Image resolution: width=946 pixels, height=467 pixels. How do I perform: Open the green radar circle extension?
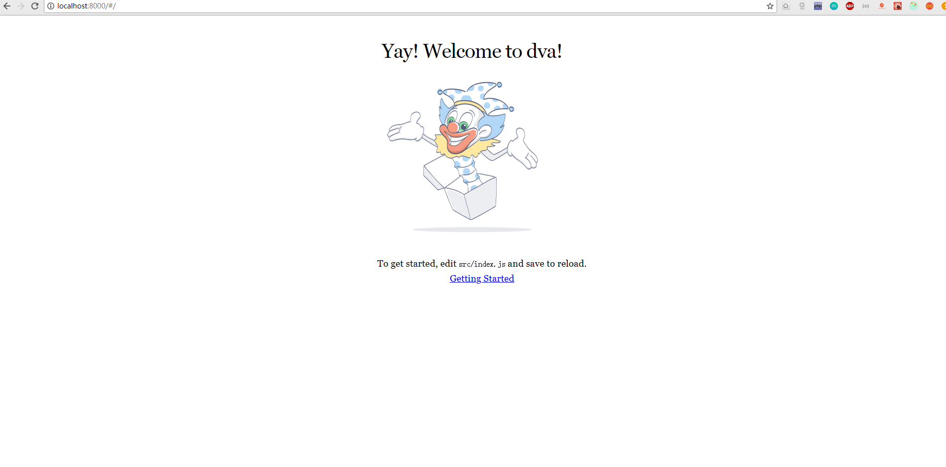pyautogui.click(x=914, y=6)
